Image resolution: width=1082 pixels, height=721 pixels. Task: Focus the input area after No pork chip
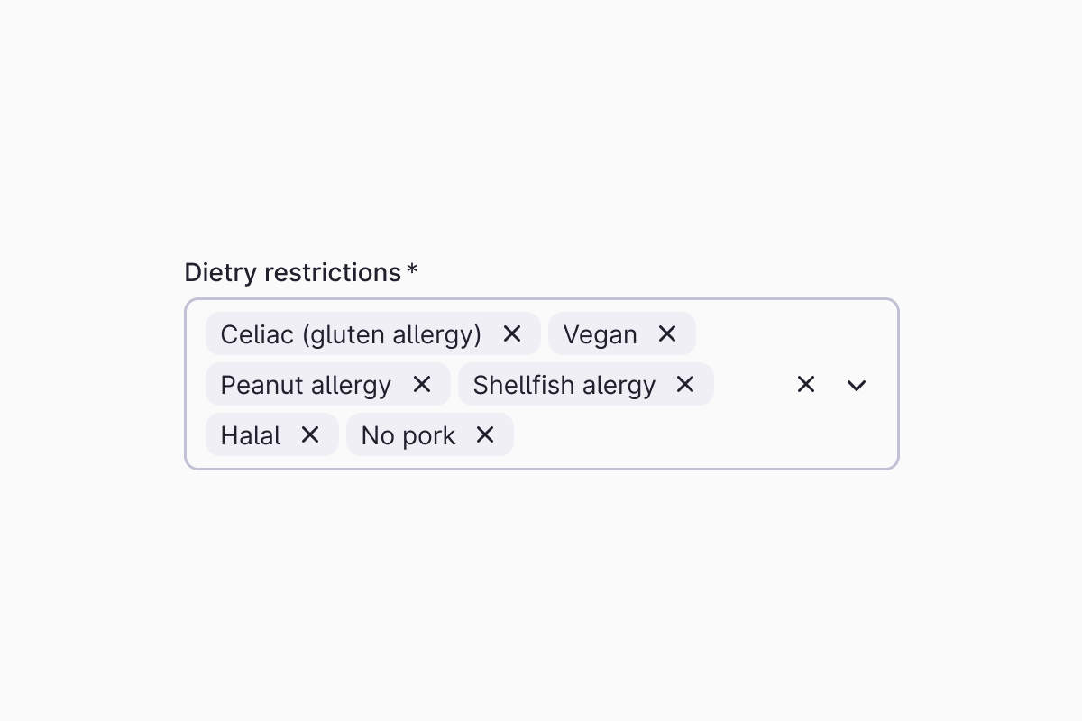[x=631, y=435]
